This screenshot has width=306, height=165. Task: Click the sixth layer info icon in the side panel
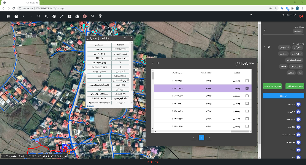[x=298, y=142]
